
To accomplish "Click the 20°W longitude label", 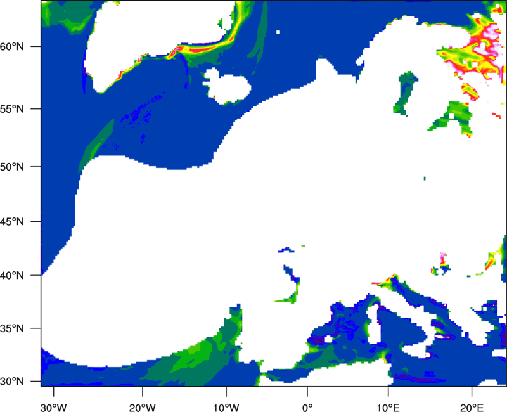I will 142,408.
